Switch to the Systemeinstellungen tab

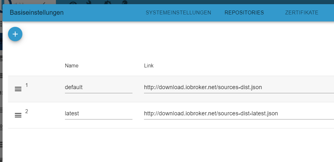tap(178, 13)
